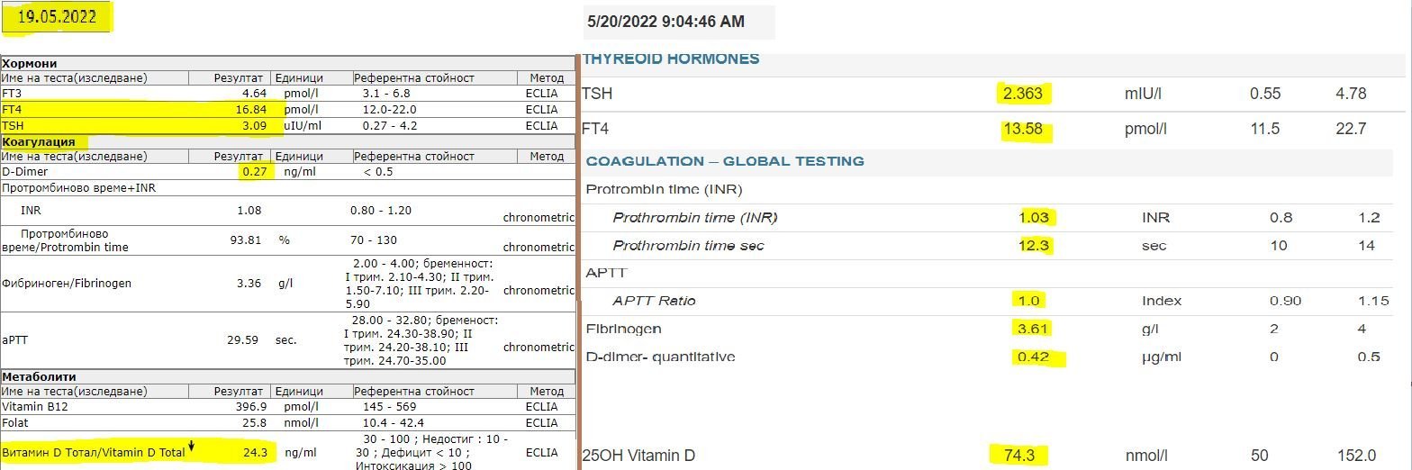Screen dimensions: 1412x470
Task: Click the reference range 0.27 - 4.2
Action: (x=389, y=125)
